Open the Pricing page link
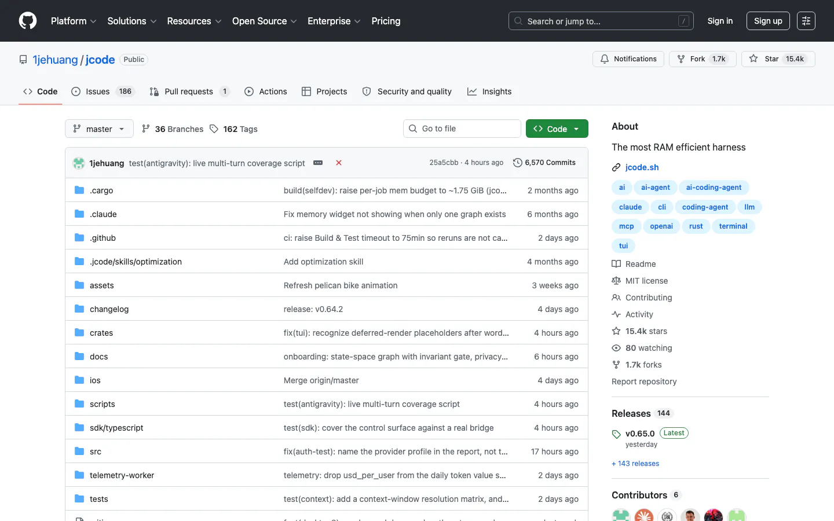Viewport: 834px width, 521px height. click(x=386, y=21)
